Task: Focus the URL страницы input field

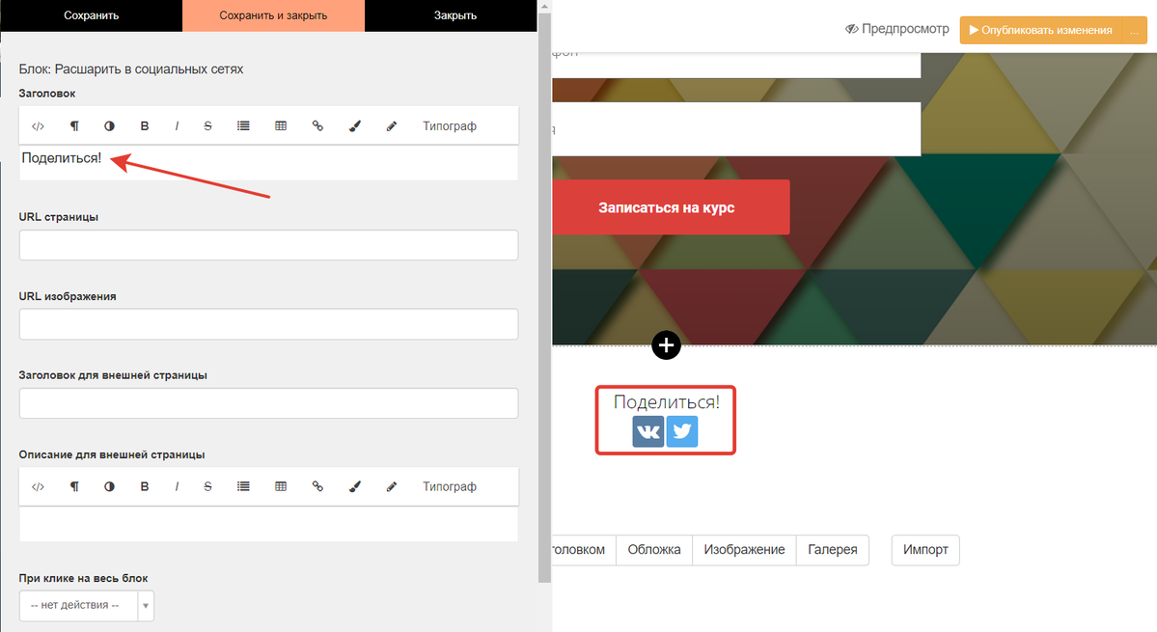Action: click(268, 245)
